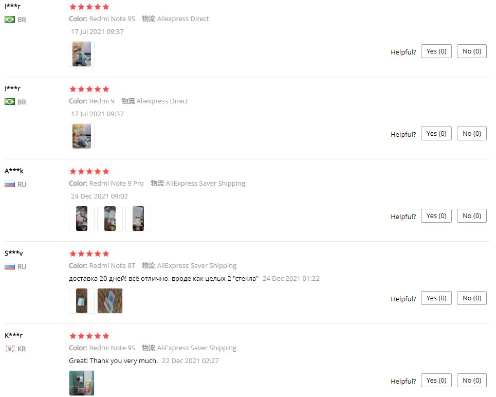Image resolution: width=496 pixels, height=397 pixels.
Task: Vote Yes on Redmi 9 review
Action: point(436,134)
